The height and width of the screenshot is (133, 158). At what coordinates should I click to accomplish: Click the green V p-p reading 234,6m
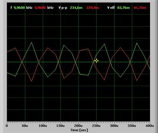click(x=76, y=8)
